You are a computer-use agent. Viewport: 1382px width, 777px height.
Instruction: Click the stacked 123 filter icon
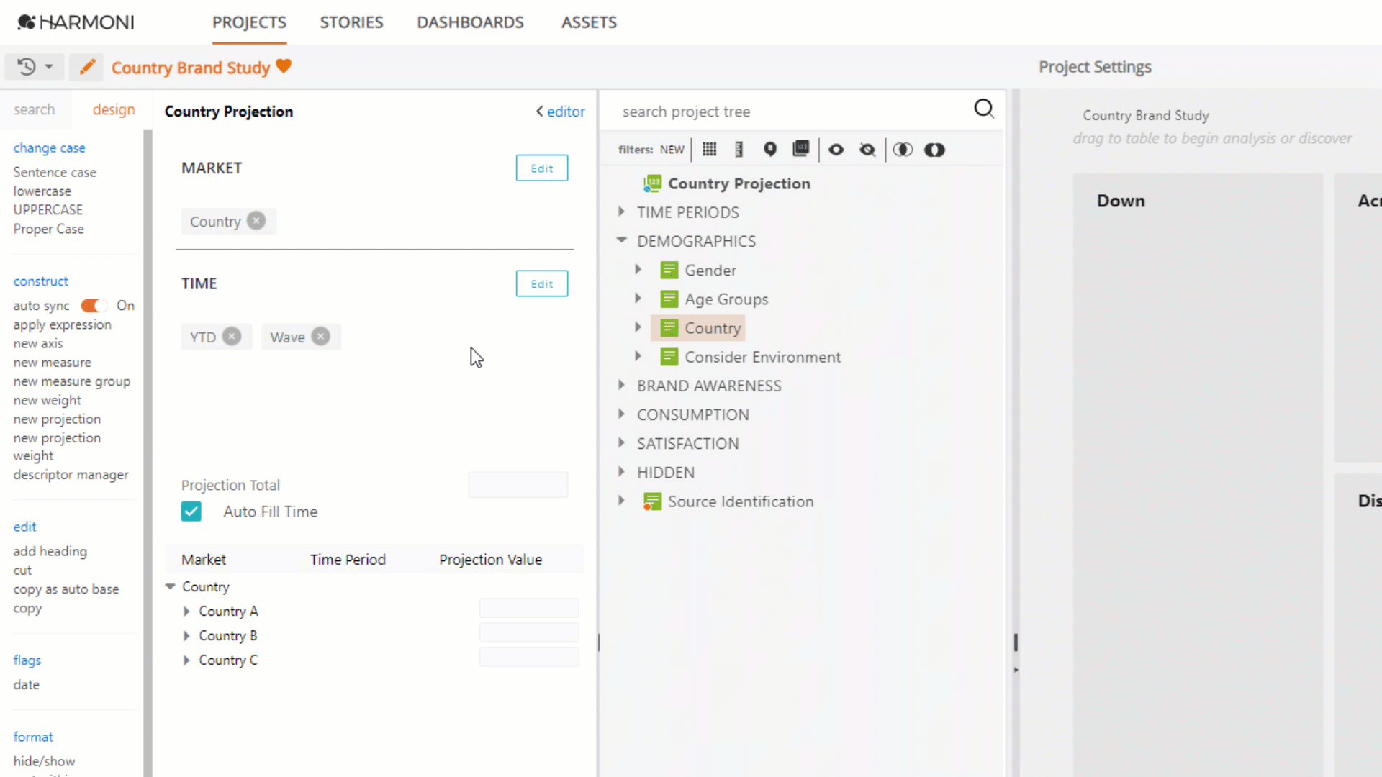(800, 149)
